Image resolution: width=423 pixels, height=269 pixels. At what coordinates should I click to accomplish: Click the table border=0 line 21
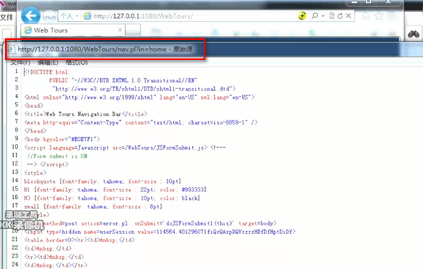(80, 240)
